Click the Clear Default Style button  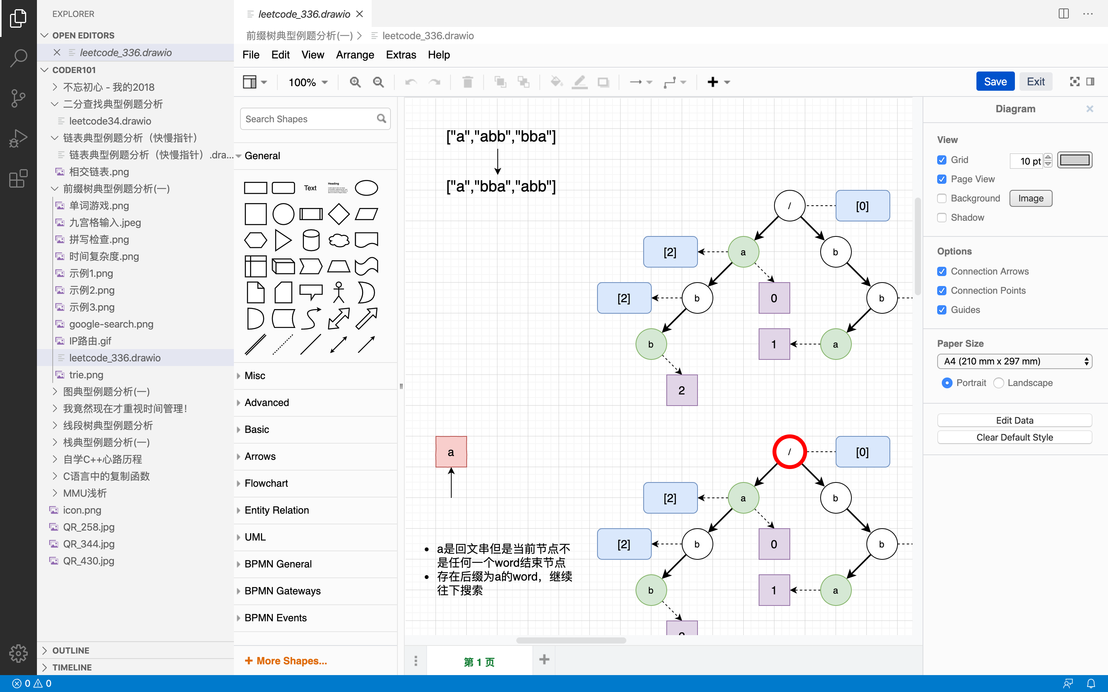point(1014,437)
